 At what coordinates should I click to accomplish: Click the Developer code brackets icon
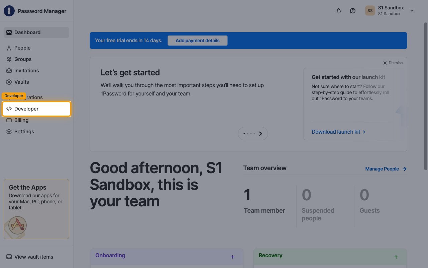tap(9, 109)
